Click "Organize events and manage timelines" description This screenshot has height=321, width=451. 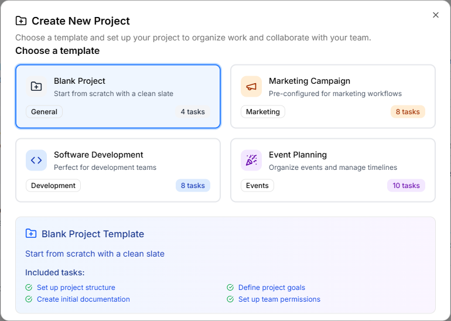pyautogui.click(x=333, y=168)
